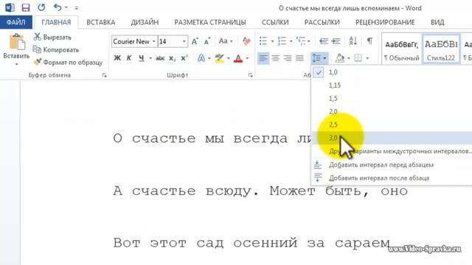Toggle align text left
Viewport: 472px width, 265px height.
click(263, 57)
